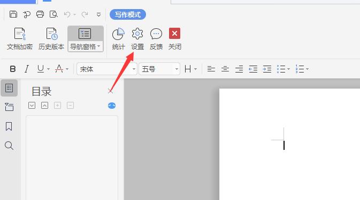Click in the white document page
Image resolution: width=360 pixels, height=200 pixels.
tap(289, 144)
